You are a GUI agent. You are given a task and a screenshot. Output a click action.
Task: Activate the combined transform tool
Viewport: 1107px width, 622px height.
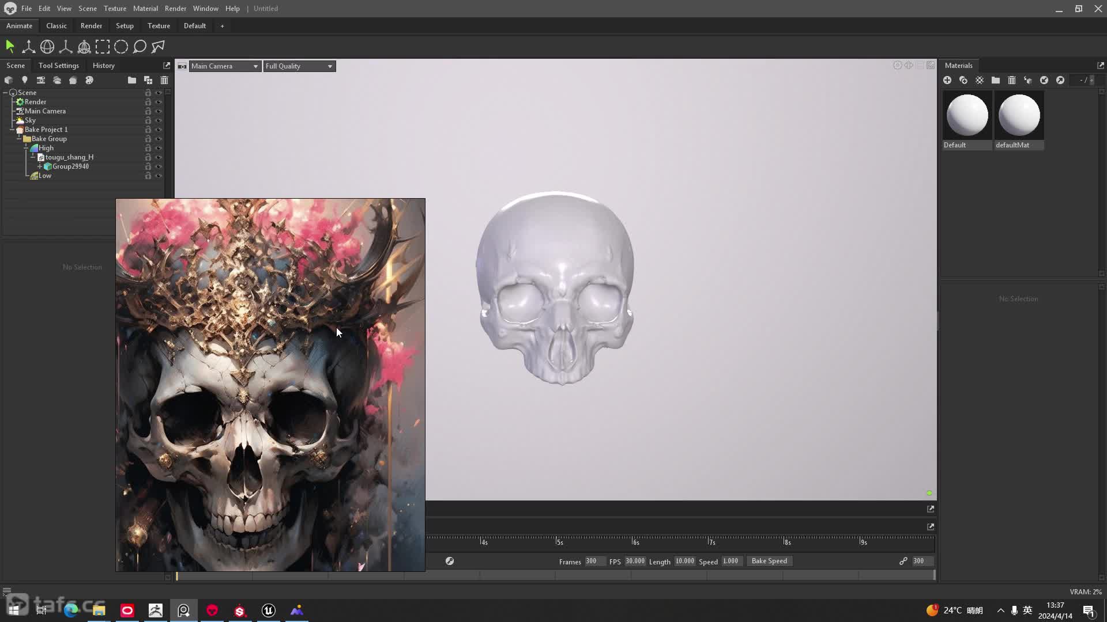pos(84,46)
